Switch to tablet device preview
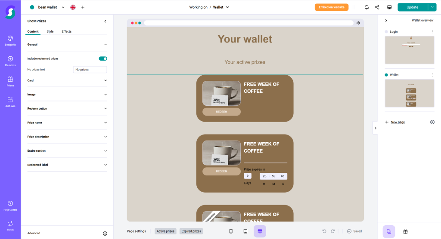Screen dimensions: 441x239 coord(245,231)
